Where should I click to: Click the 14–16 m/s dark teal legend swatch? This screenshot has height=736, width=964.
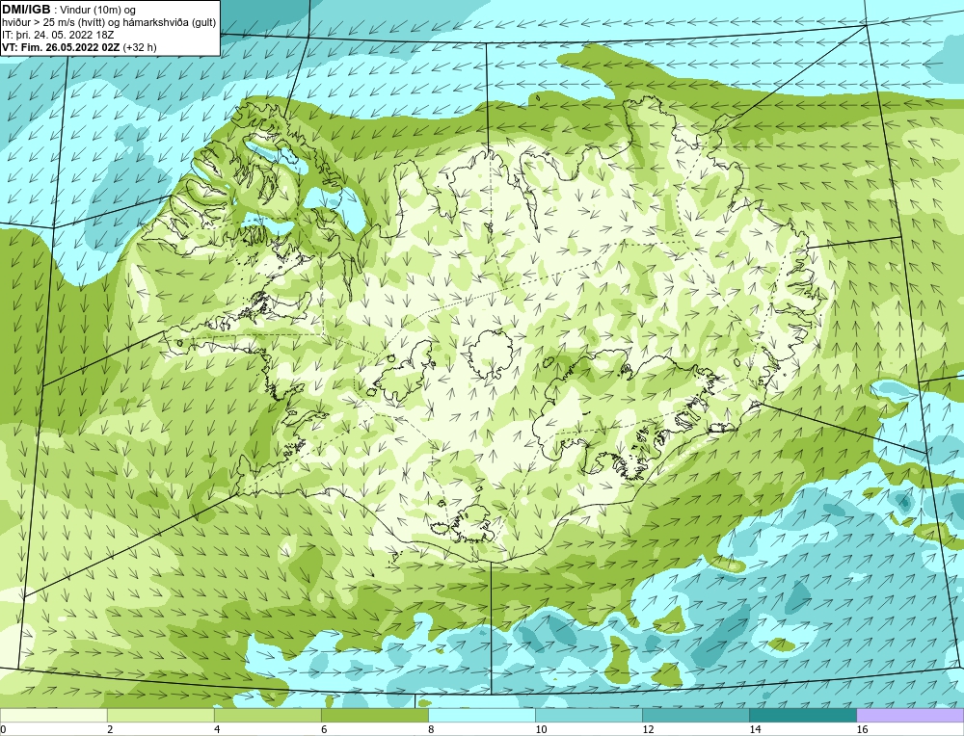(802, 715)
